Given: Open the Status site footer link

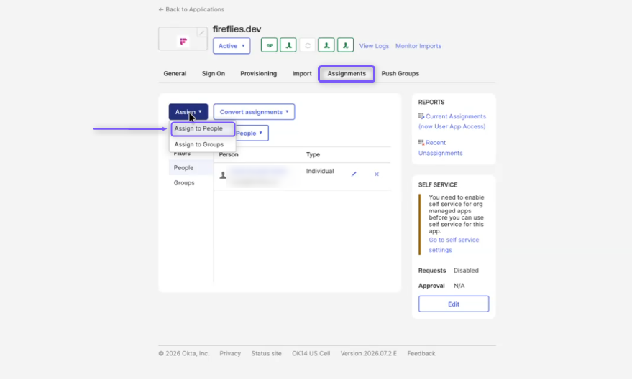Looking at the screenshot, I should coord(267,353).
